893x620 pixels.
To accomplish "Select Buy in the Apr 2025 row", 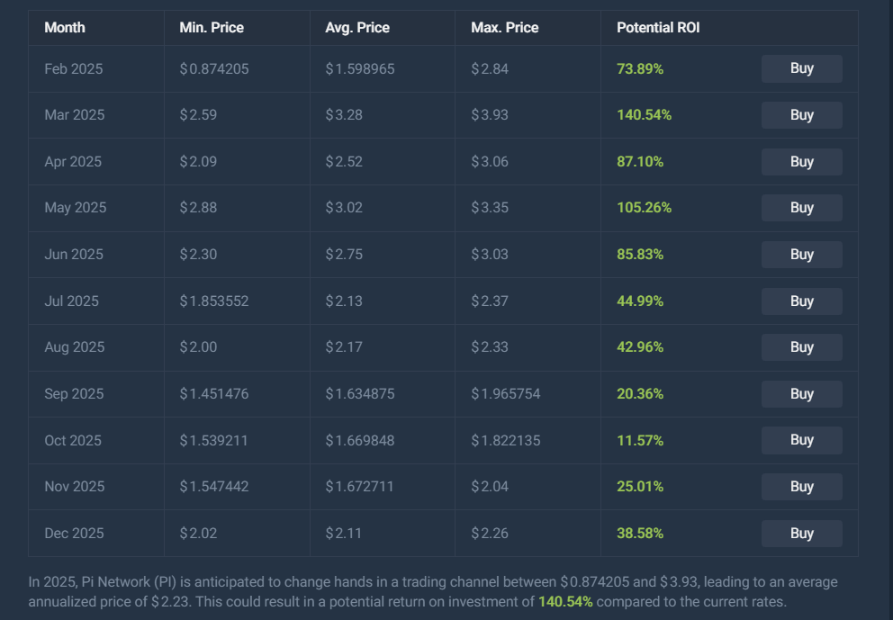I will coord(801,162).
